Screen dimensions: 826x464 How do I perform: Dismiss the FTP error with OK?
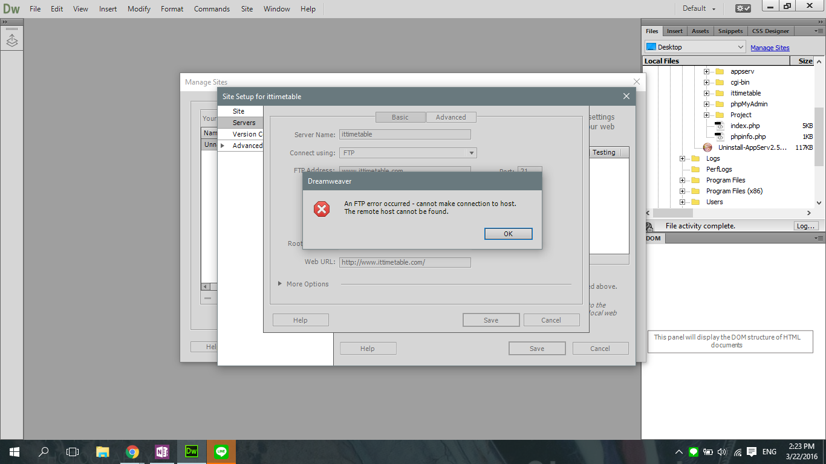point(508,234)
